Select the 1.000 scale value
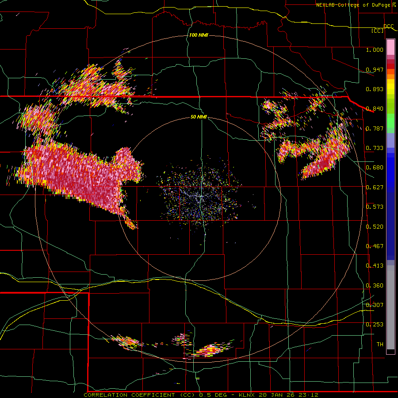The height and width of the screenshot is (398, 398). pyautogui.click(x=375, y=50)
